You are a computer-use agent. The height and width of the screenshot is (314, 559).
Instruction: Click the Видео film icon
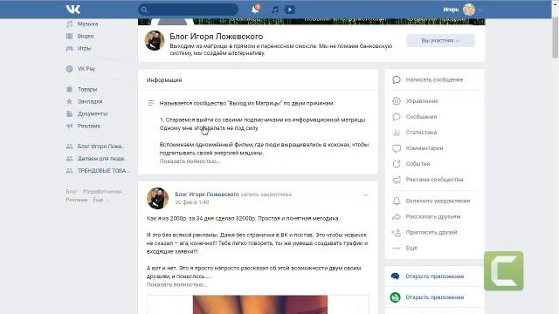coord(70,36)
